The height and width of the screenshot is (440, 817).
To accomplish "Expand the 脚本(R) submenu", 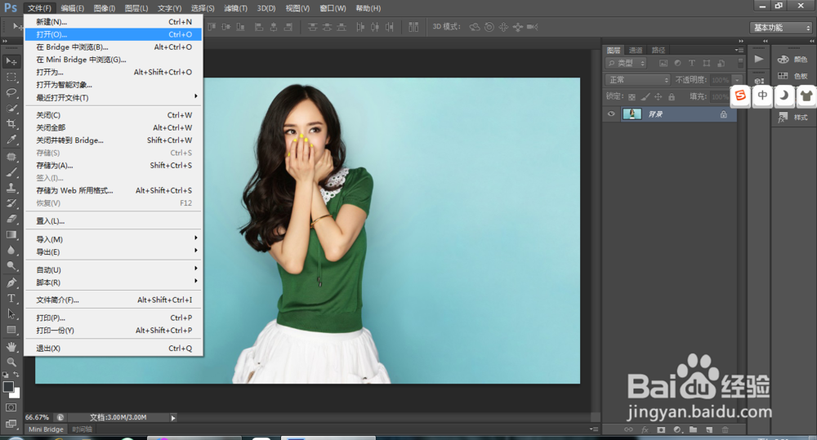I will (114, 282).
